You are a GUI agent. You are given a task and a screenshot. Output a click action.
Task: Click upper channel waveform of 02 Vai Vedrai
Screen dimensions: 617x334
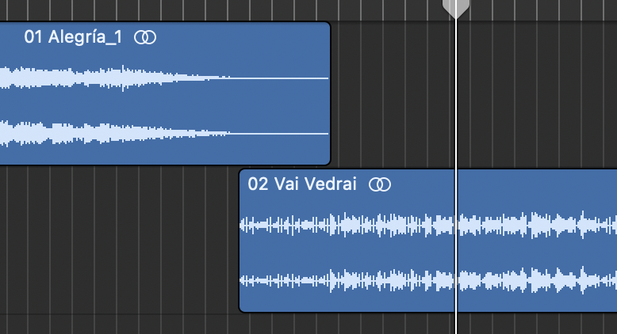357,225
